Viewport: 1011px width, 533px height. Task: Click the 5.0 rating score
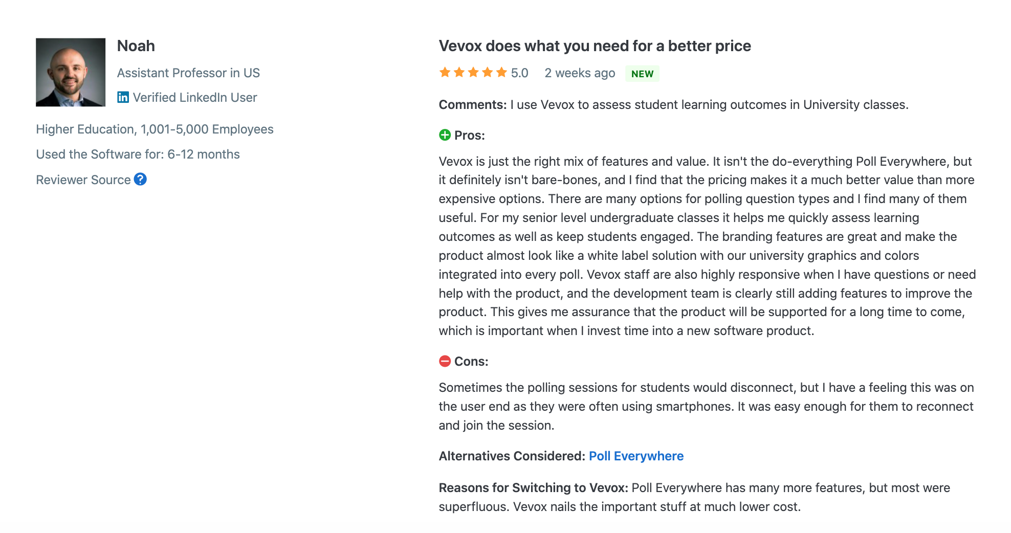(x=519, y=73)
